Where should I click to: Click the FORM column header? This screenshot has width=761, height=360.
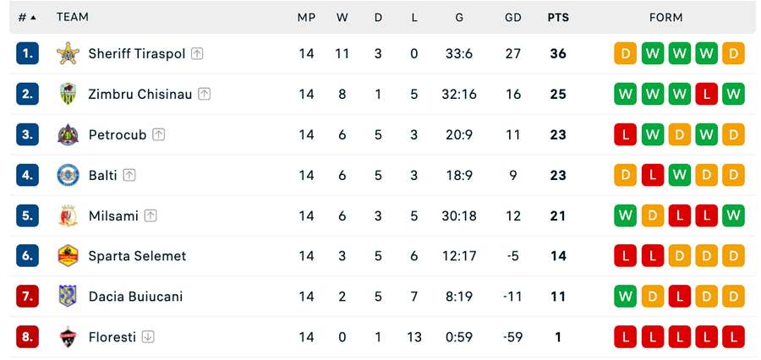point(666,18)
